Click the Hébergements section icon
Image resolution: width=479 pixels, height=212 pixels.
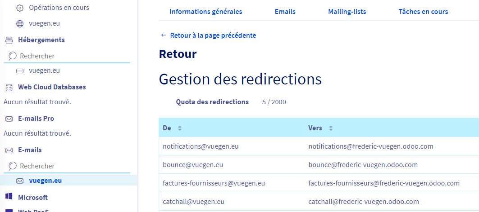click(9, 40)
